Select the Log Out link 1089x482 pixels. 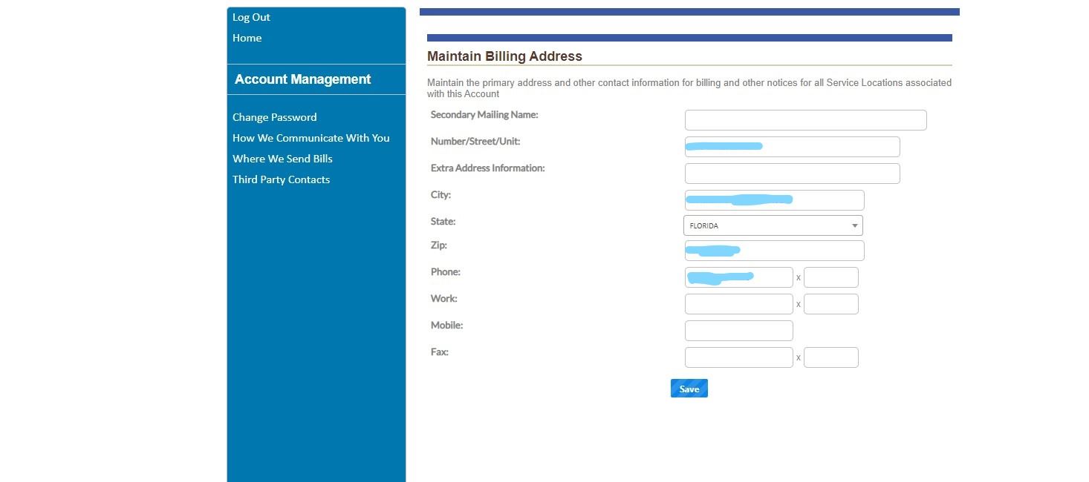pyautogui.click(x=251, y=17)
